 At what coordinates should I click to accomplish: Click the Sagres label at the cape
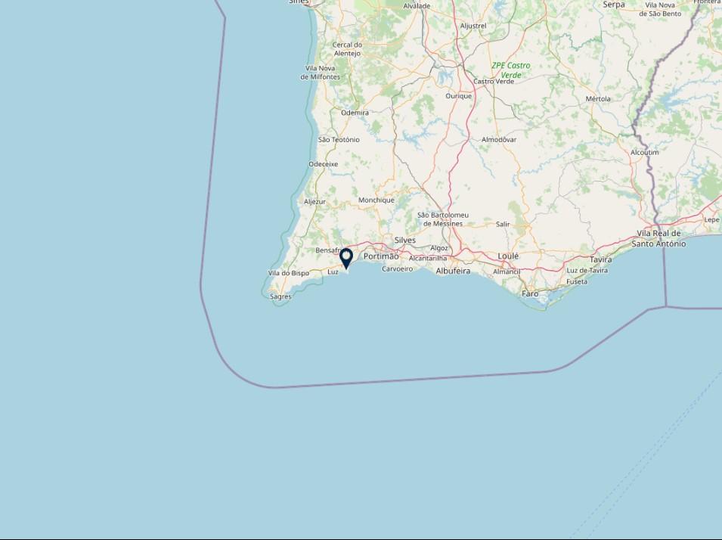point(280,296)
